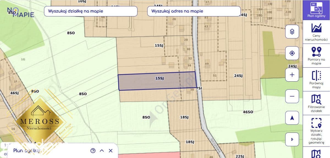This screenshot has height=158, width=330.
Task: Click house number 28 on the map
Action: click(x=186, y=40)
